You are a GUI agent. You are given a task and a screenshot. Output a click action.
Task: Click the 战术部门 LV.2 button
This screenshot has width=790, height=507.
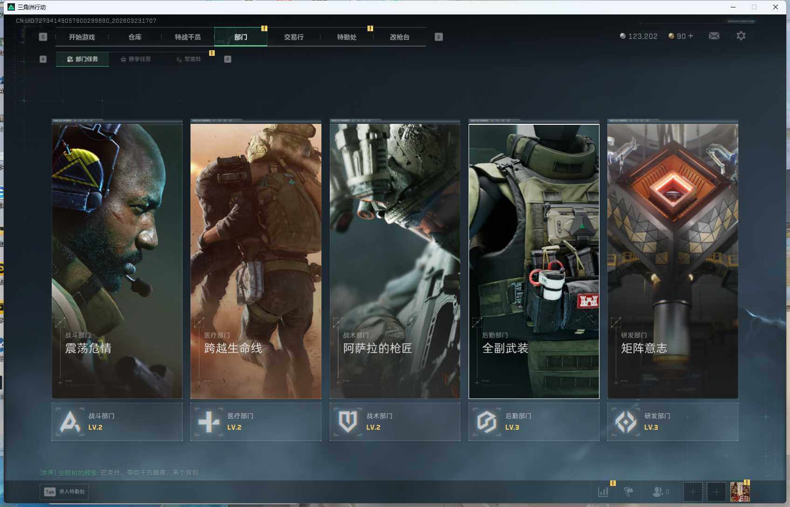click(x=395, y=422)
